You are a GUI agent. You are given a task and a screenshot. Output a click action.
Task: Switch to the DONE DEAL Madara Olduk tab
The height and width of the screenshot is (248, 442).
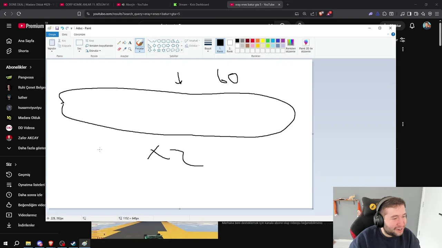click(28, 4)
